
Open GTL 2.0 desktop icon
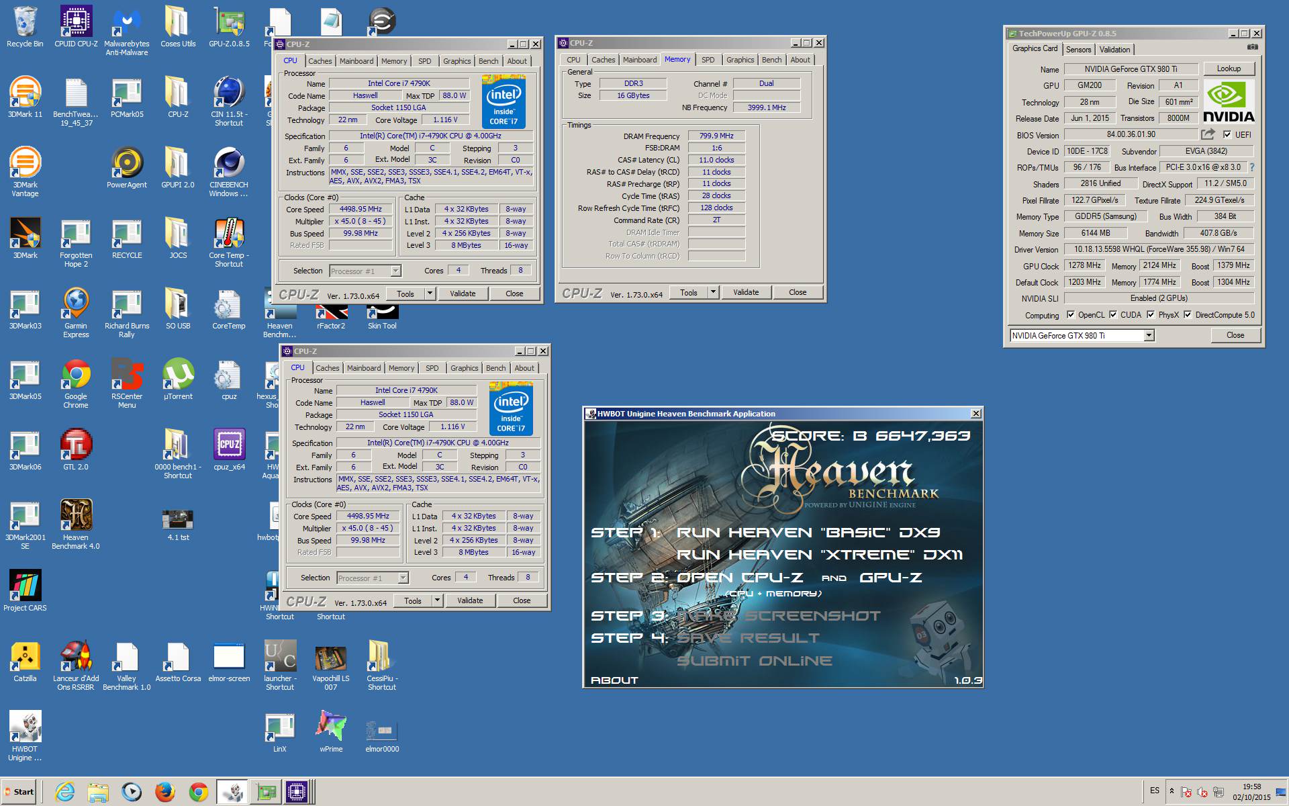pos(76,450)
